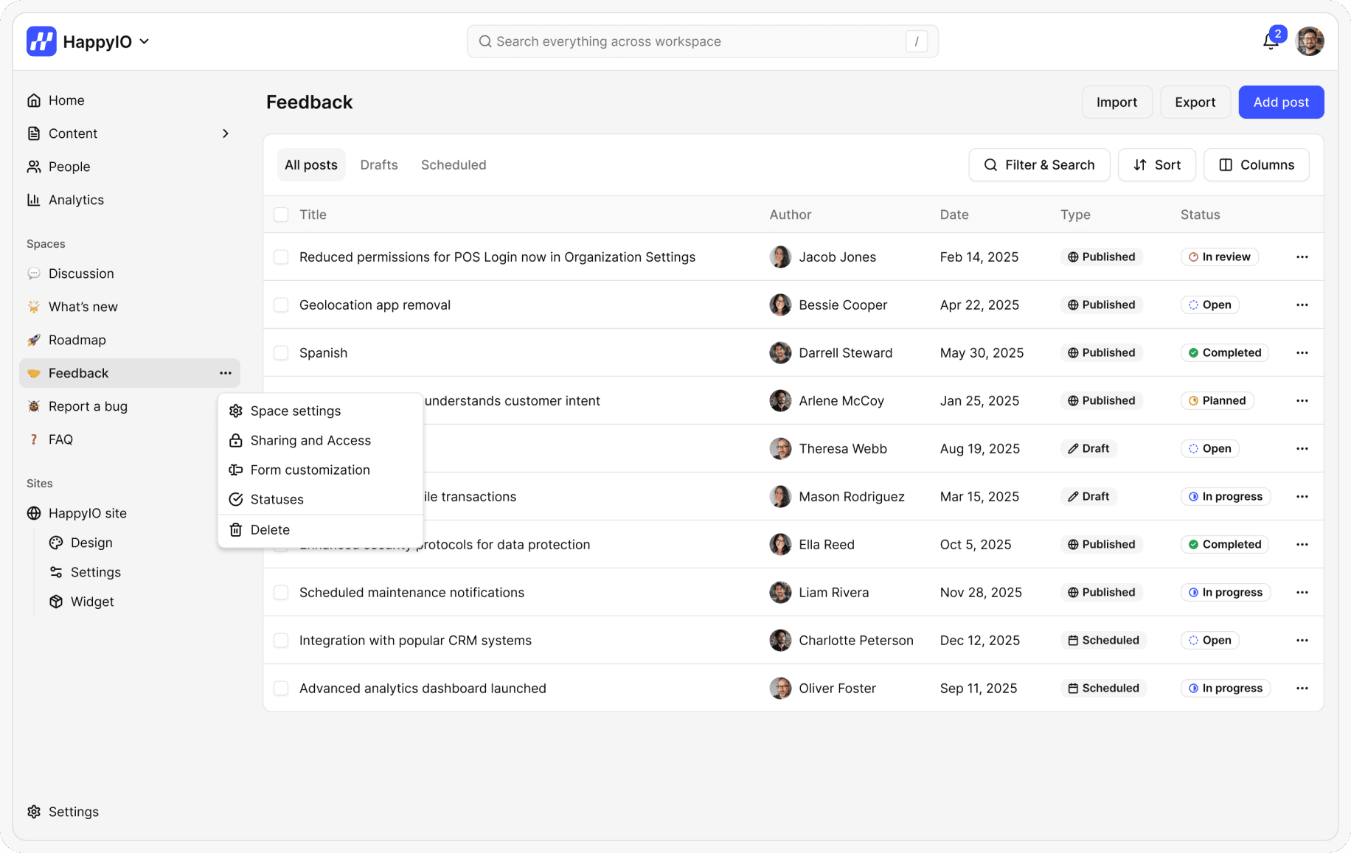Expand the Content sidebar chevron
This screenshot has height=853, width=1351.
(x=226, y=133)
